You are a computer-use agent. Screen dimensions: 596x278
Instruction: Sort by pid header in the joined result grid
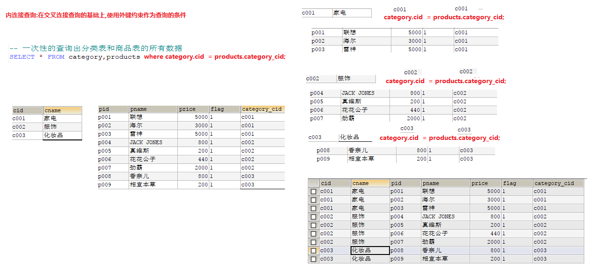tap(405, 183)
